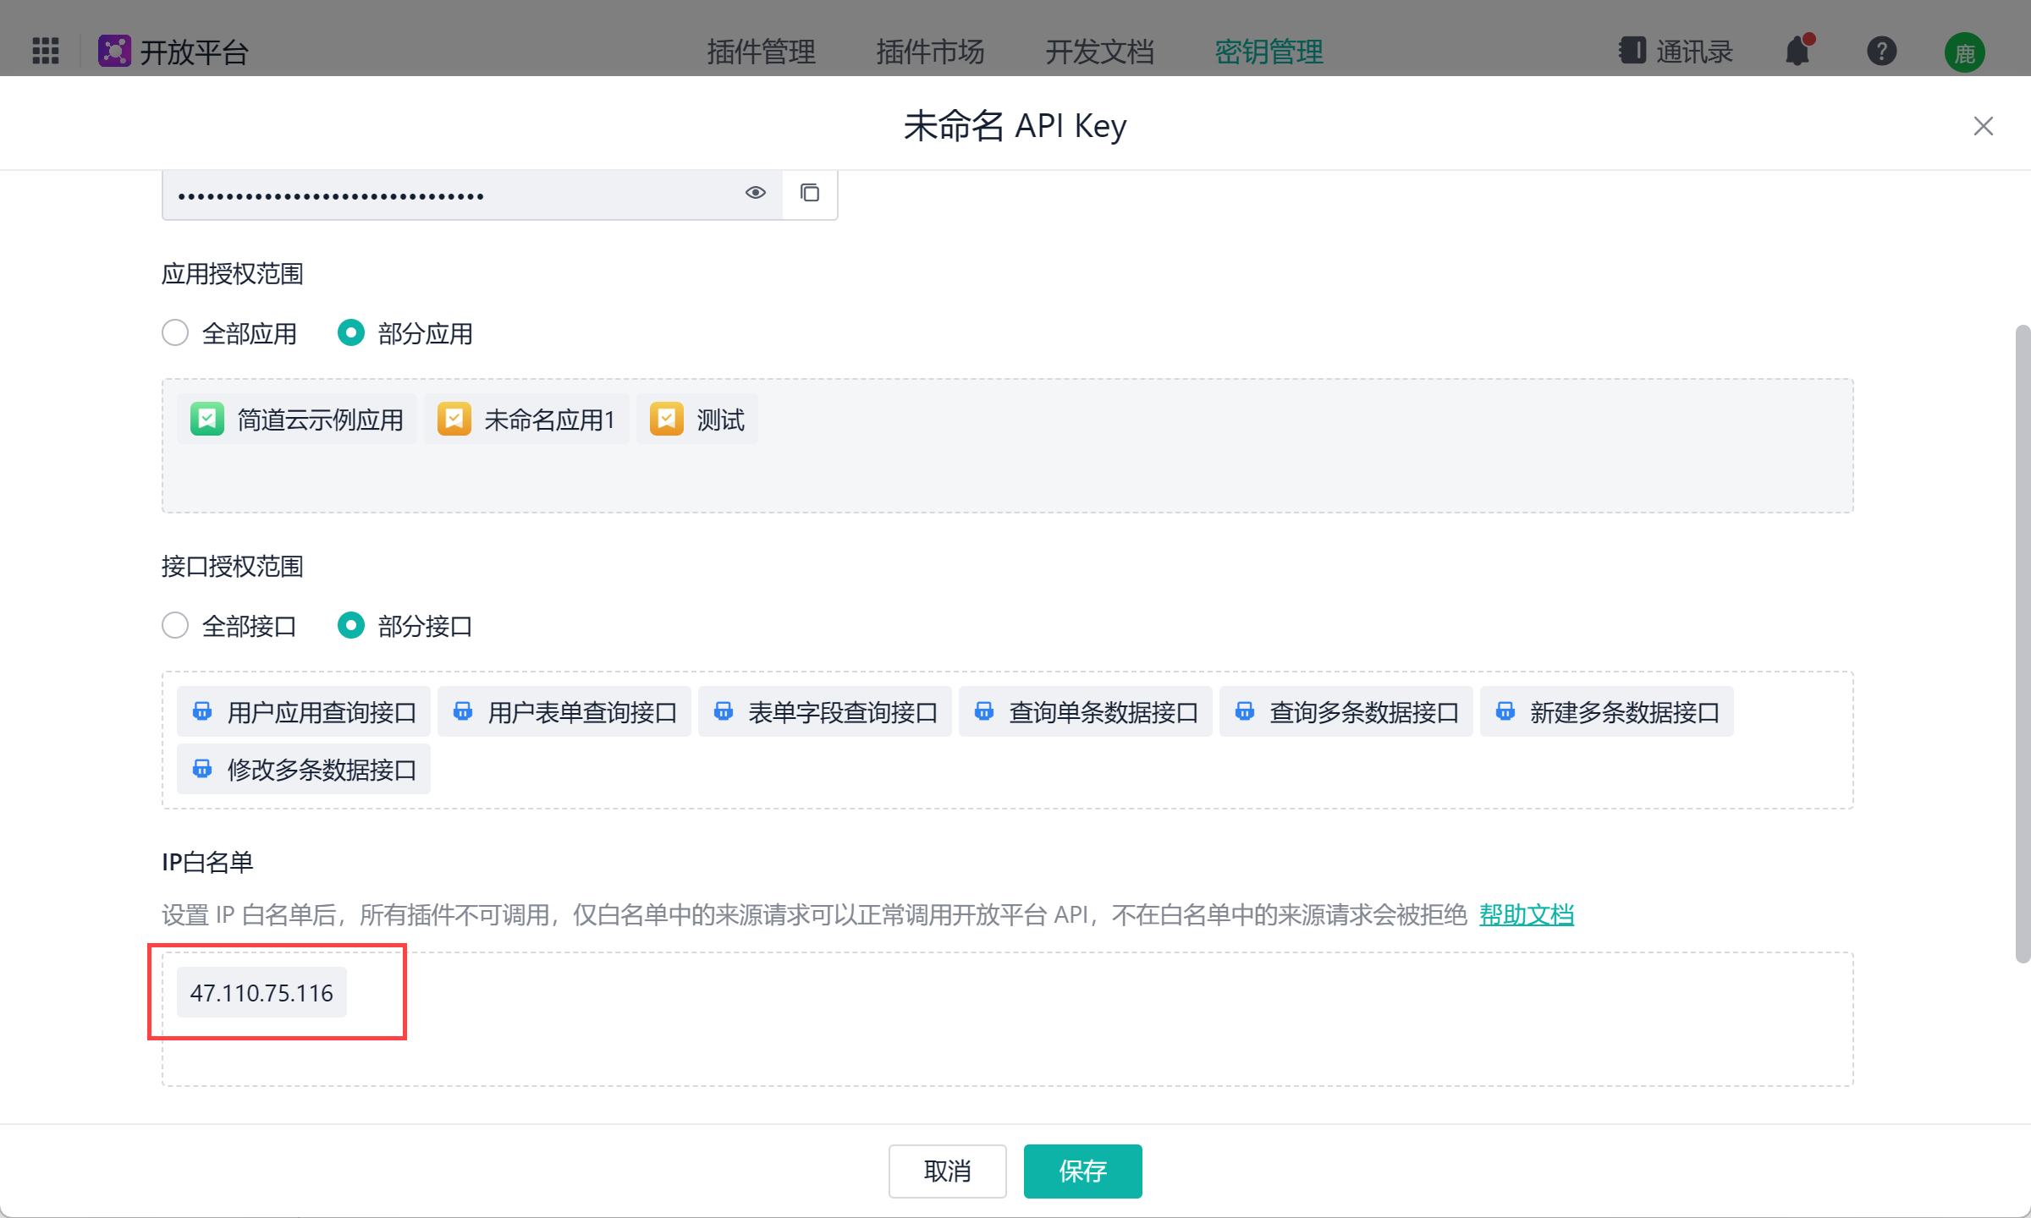Image resolution: width=2031 pixels, height=1218 pixels.
Task: Select the 全部接口 radio button
Action: click(175, 626)
